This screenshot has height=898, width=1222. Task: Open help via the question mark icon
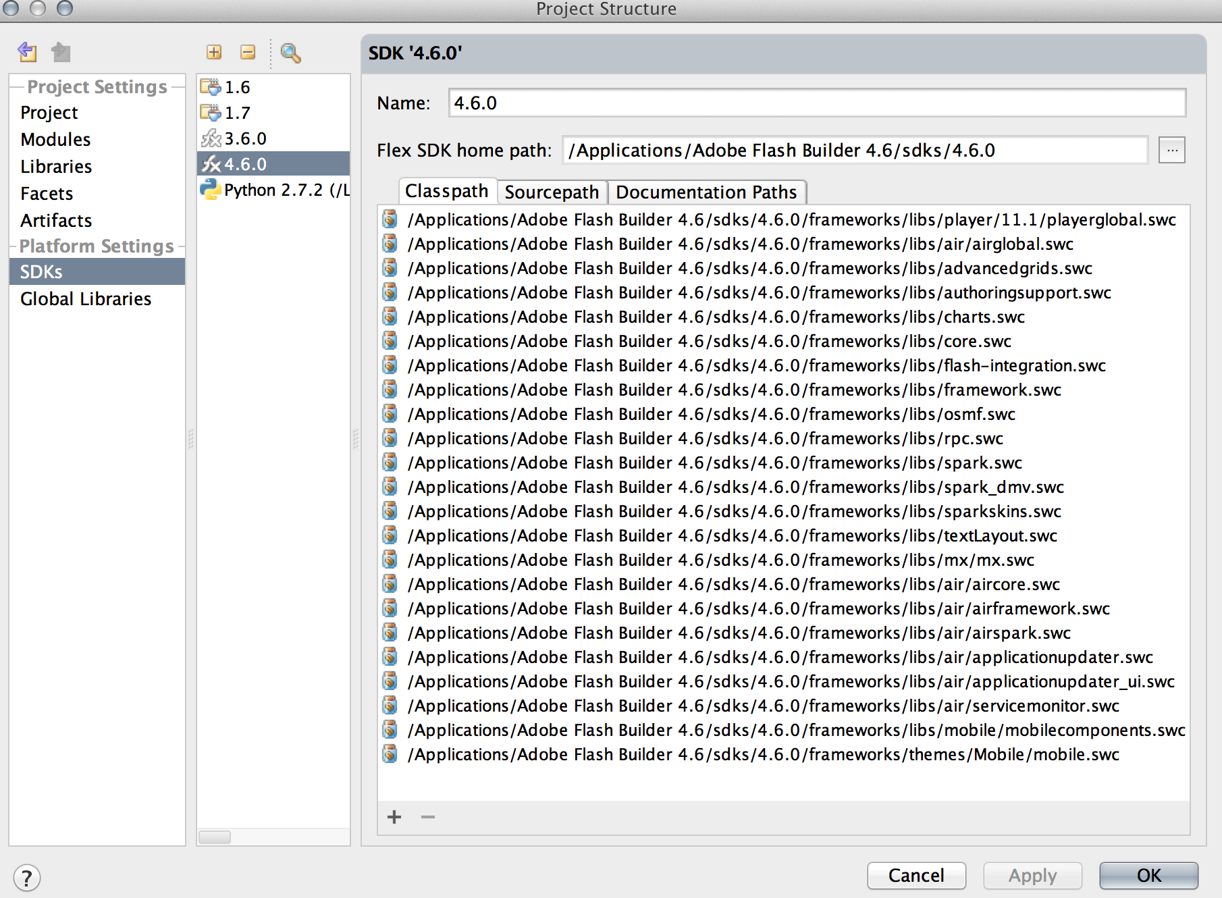coord(27,878)
